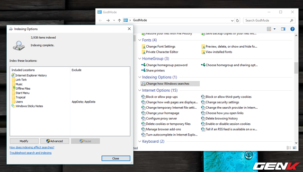The height and width of the screenshot is (172, 303).
Task: Click the Delete cookies or temporary files icon
Action: (x=143, y=124)
